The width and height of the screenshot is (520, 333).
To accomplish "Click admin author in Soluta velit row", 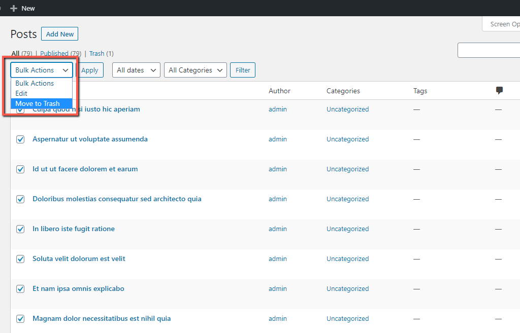I will [x=278, y=258].
